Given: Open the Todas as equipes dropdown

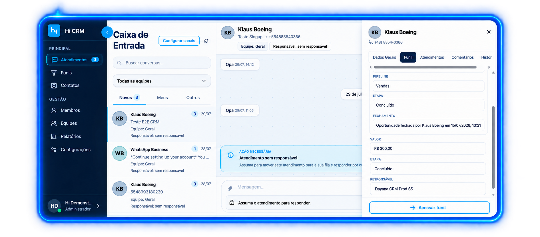Looking at the screenshot, I should [x=162, y=81].
